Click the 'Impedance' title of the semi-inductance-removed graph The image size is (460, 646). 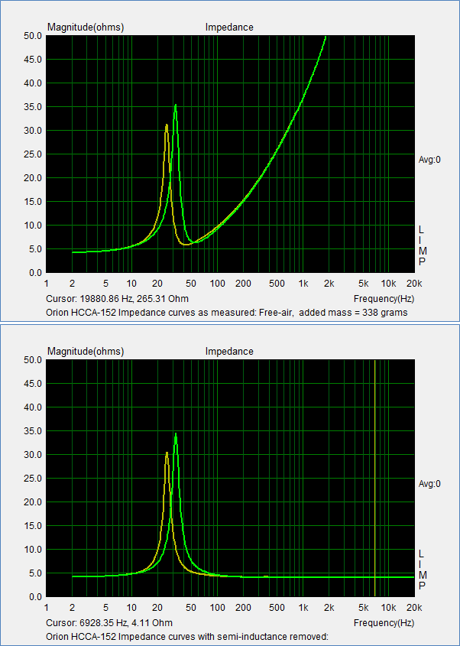click(229, 352)
